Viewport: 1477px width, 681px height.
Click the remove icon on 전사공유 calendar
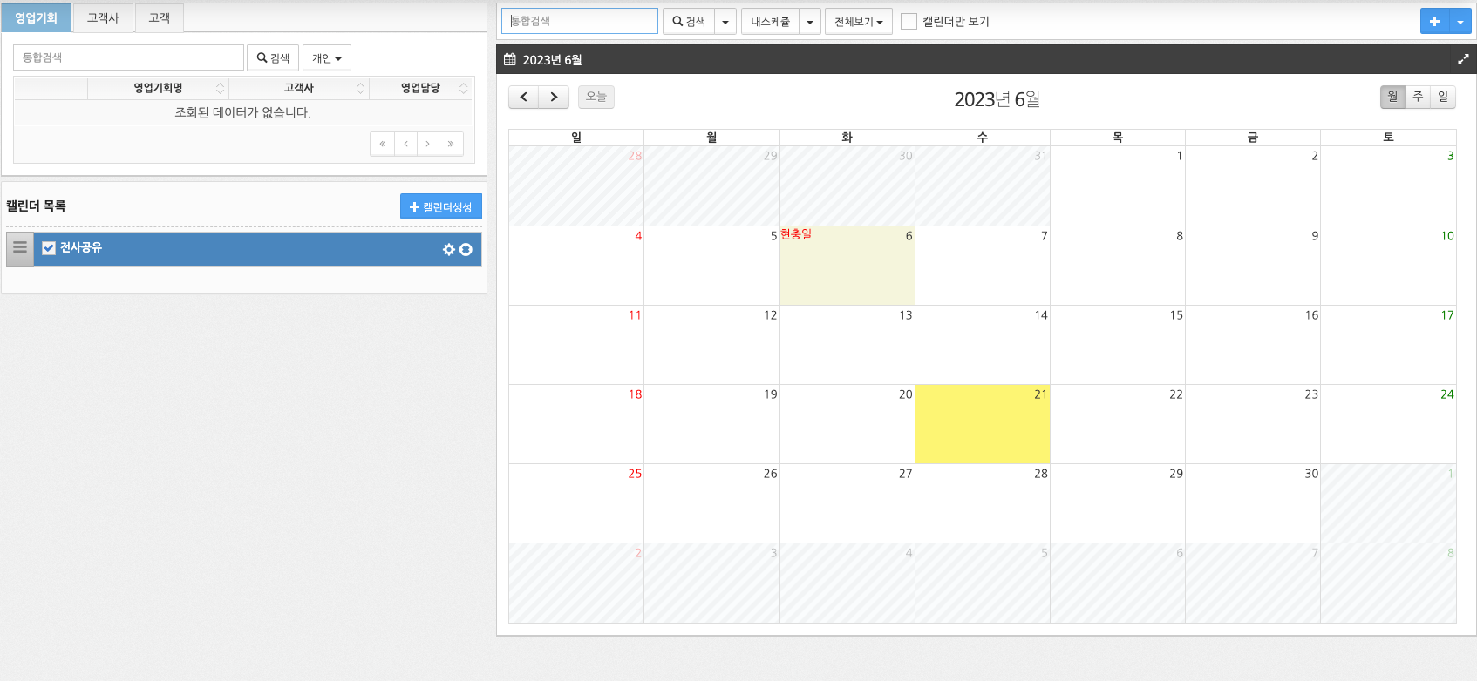(466, 249)
